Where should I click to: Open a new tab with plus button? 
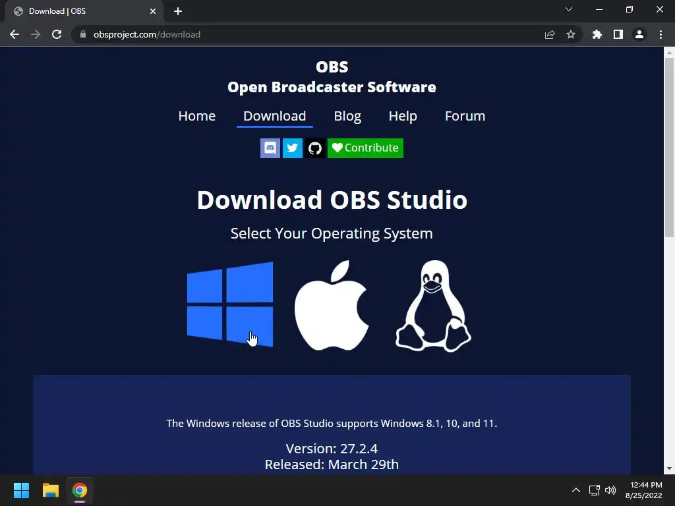178,11
